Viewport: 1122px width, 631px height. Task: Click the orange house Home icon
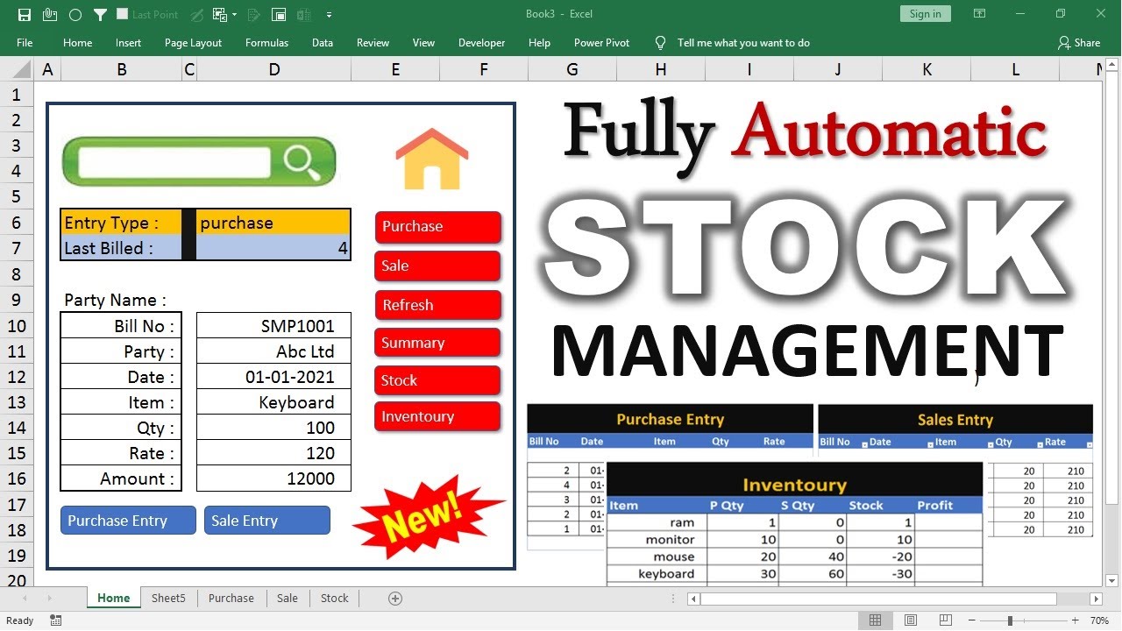(x=431, y=160)
